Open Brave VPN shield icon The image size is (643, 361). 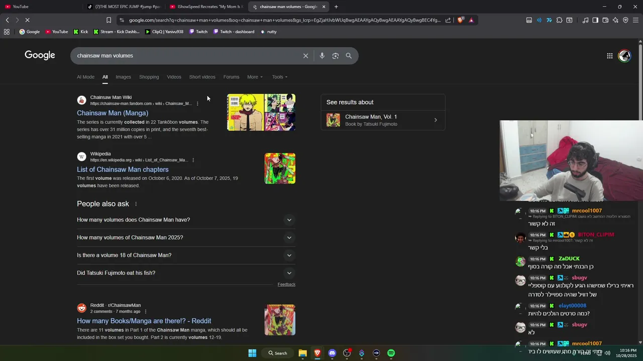625,20
